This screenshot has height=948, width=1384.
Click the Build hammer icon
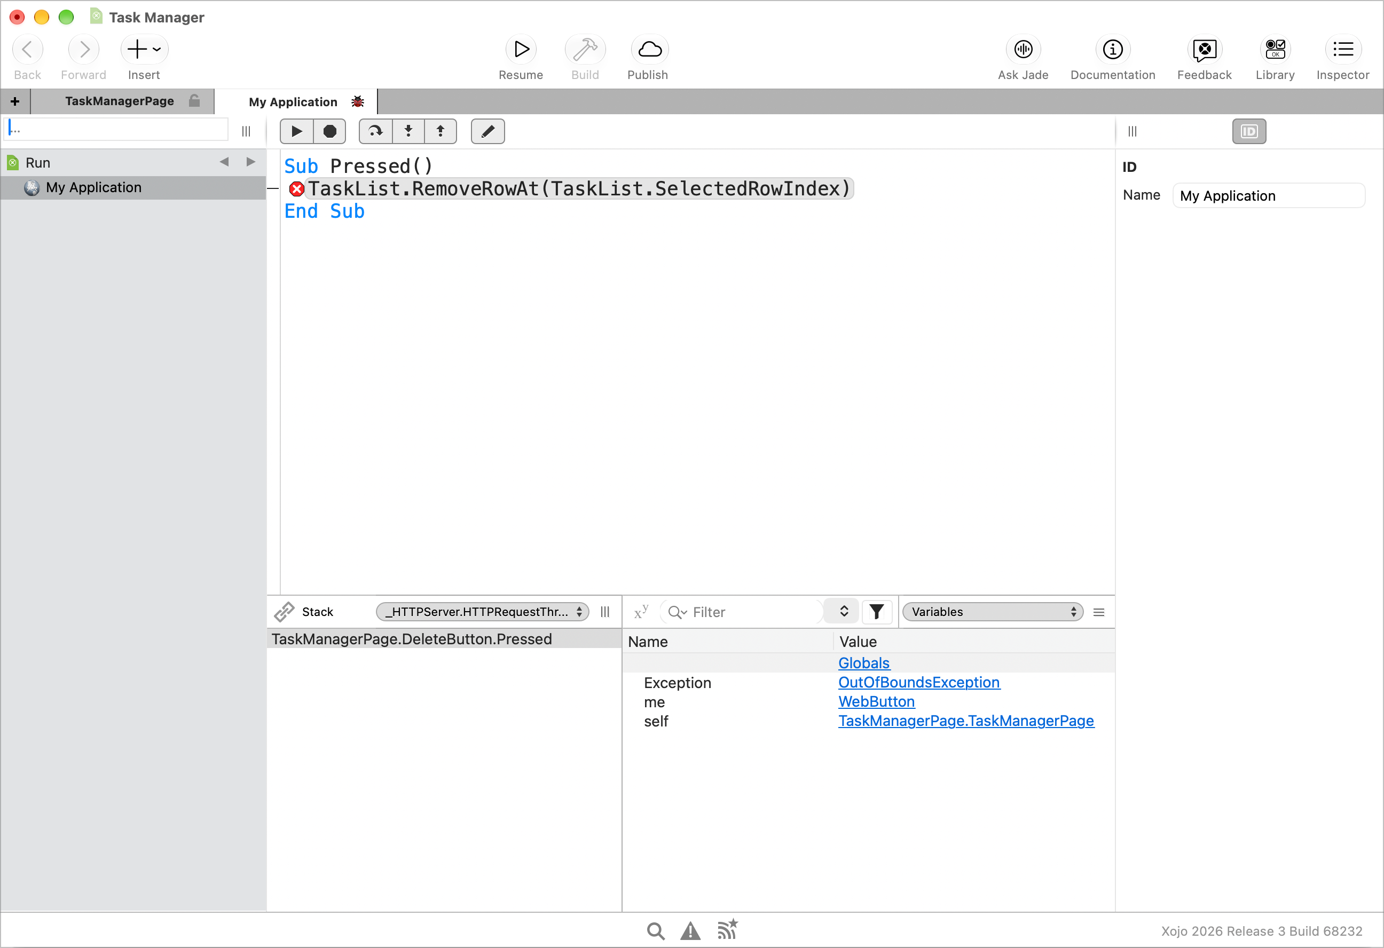coord(585,50)
